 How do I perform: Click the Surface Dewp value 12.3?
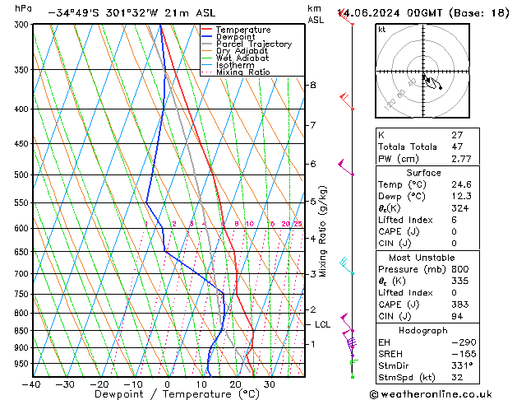pyautogui.click(x=461, y=196)
